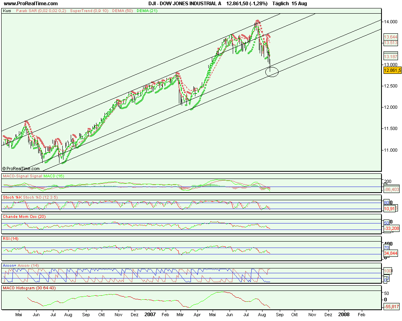
Task: Click the 13.187 indicator value box
Action: [x=391, y=57]
